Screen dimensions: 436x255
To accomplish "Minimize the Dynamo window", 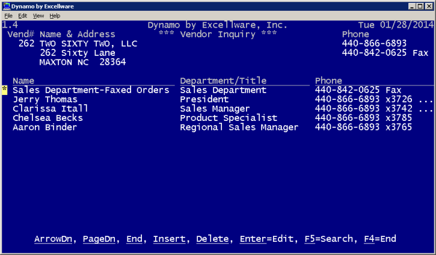I will tap(412, 6).
